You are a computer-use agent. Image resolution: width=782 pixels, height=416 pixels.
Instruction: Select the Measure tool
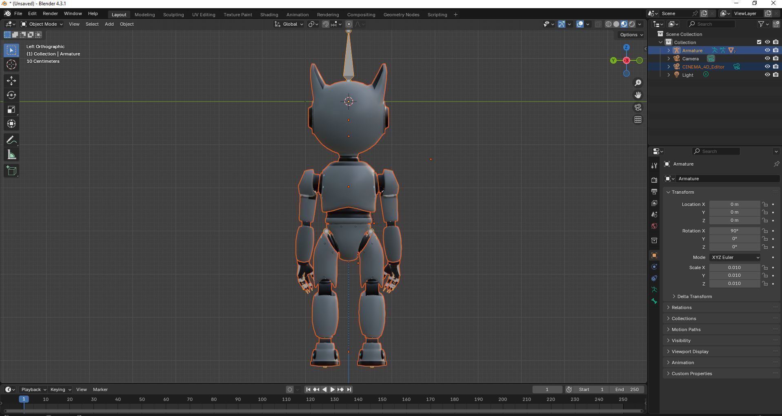(x=11, y=155)
